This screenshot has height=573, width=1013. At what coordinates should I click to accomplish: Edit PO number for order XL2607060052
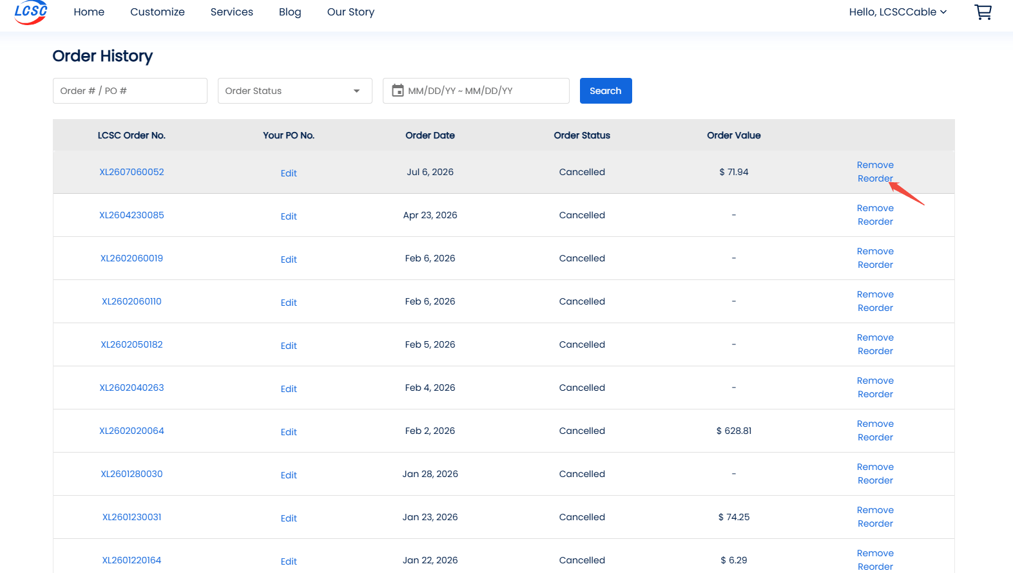click(289, 173)
